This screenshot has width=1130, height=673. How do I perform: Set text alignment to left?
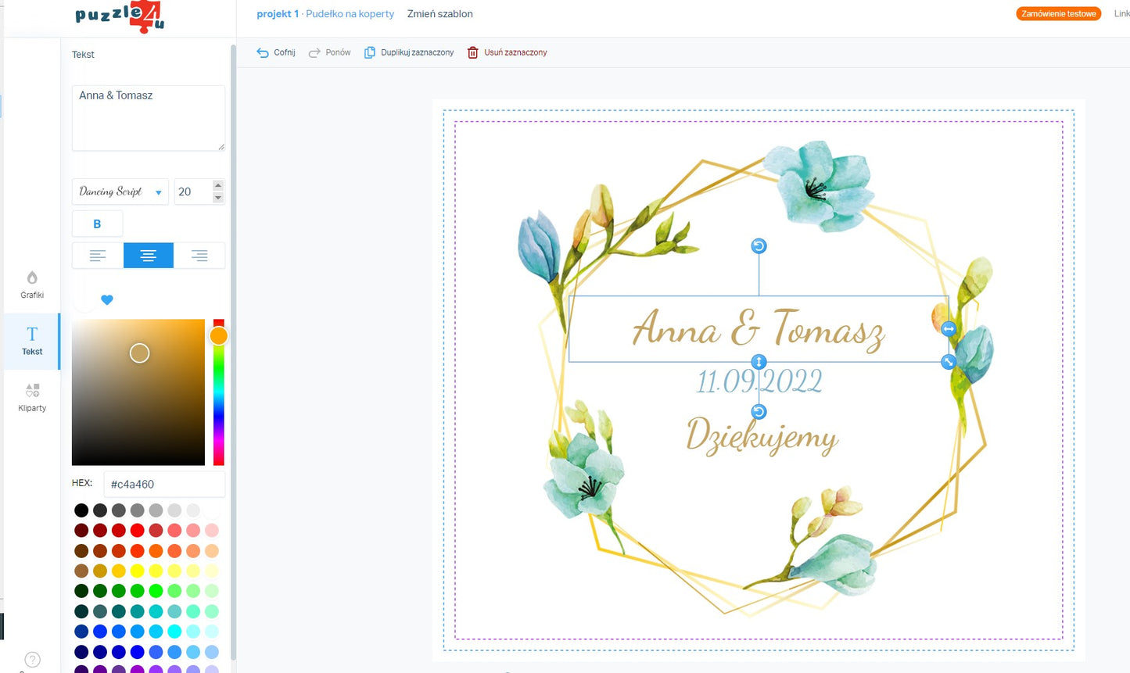coord(98,256)
